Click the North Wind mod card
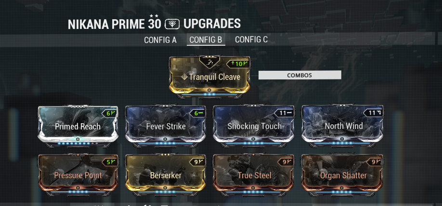The image size is (442, 206). [342, 126]
